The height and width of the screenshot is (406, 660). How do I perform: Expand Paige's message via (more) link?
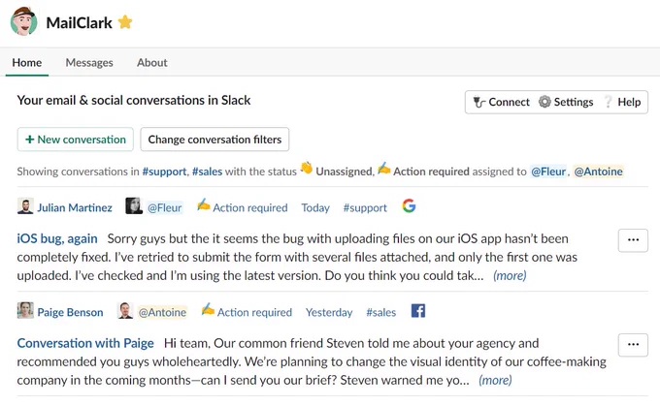tap(495, 381)
